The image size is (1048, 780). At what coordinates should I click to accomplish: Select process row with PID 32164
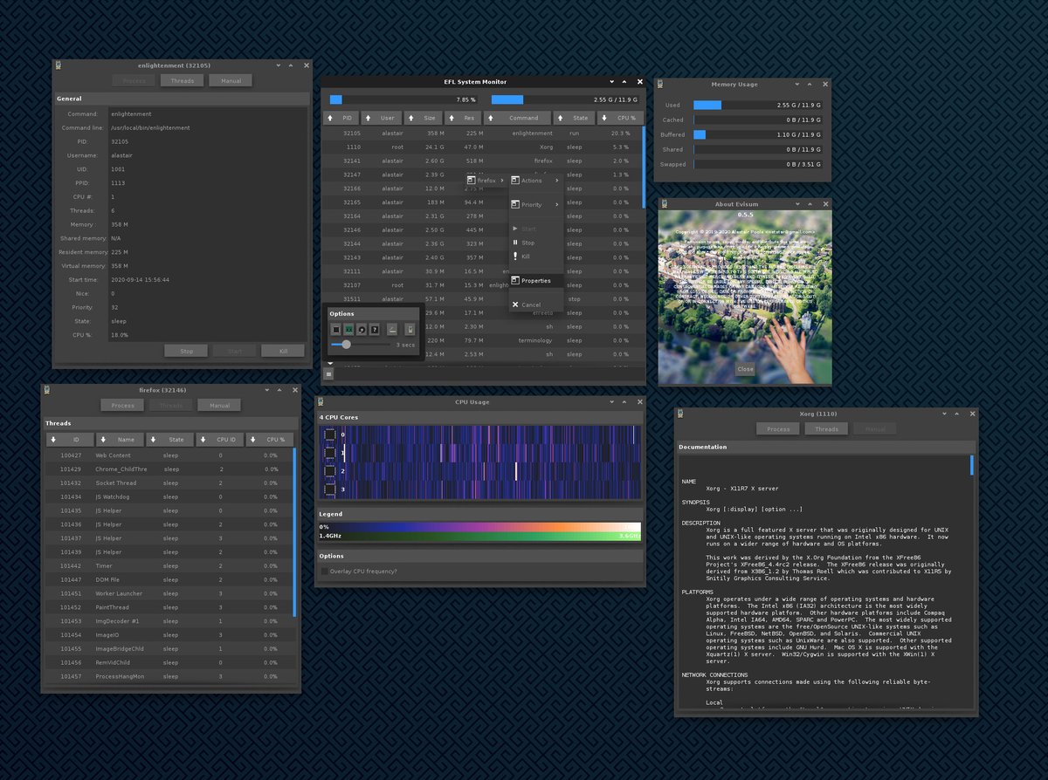[482, 216]
